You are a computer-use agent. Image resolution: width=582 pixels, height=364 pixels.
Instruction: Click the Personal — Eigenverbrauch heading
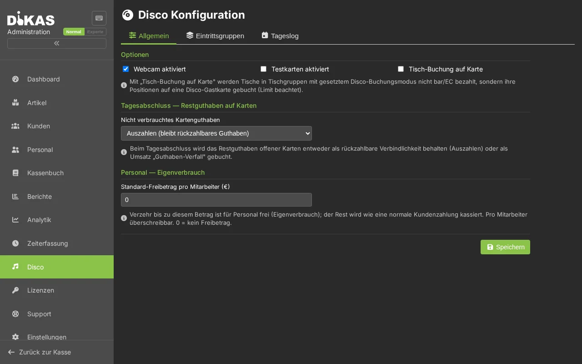[x=163, y=172]
